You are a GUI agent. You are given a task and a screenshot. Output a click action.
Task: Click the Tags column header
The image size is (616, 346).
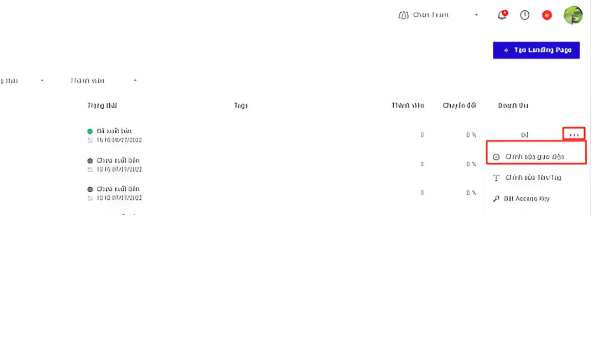241,106
